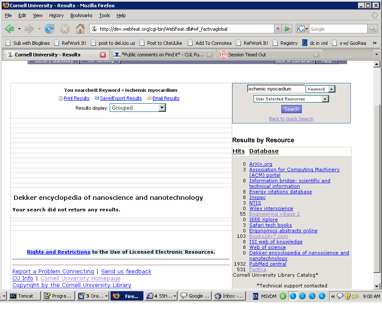Viewport: 382px width, 313px height.
Task: Click the Google search engine icon
Action: [x=300, y=29]
